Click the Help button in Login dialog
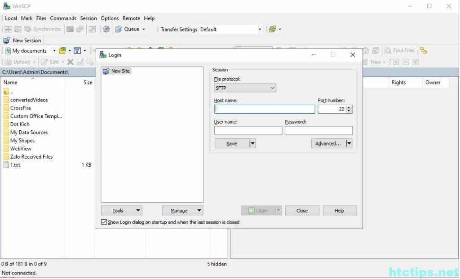Image resolution: width=460 pixels, height=279 pixels. (x=340, y=210)
